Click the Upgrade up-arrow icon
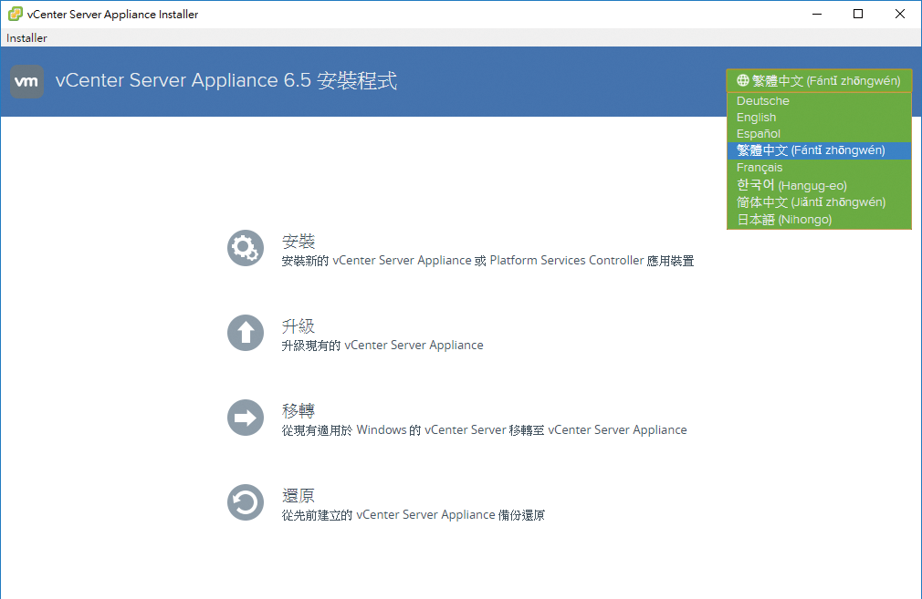The image size is (922, 599). click(246, 333)
